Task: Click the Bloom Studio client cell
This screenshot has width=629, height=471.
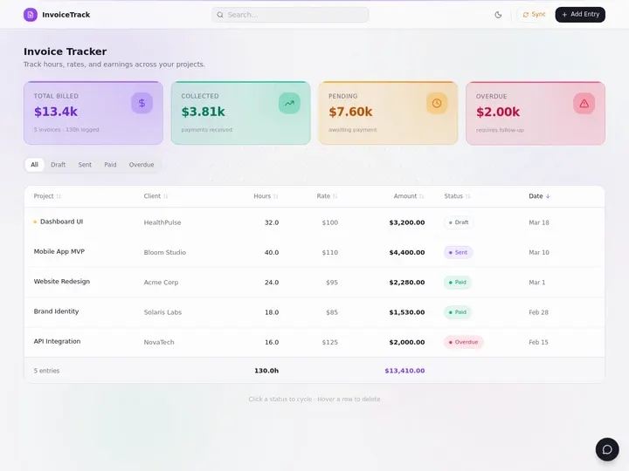Action: 165,252
